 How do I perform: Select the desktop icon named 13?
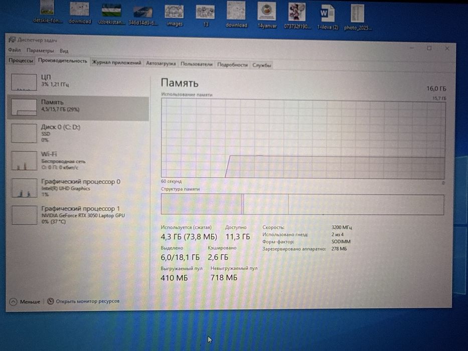point(205,16)
